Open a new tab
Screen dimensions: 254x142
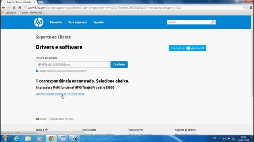click(x=40, y=2)
